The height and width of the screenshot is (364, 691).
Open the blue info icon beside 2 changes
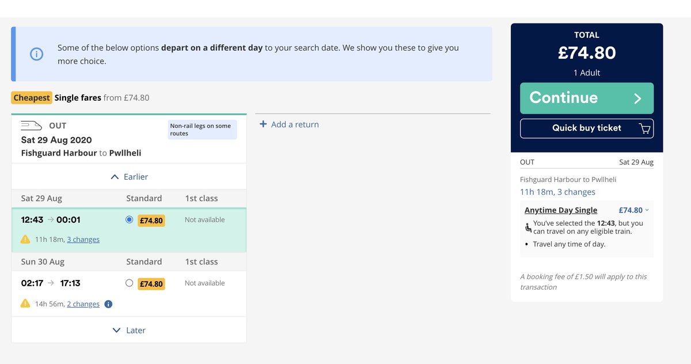pos(108,304)
